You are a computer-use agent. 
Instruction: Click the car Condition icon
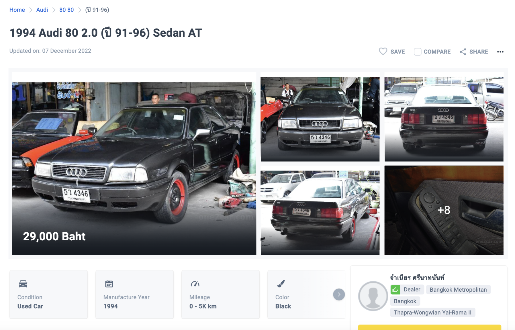coord(23,284)
